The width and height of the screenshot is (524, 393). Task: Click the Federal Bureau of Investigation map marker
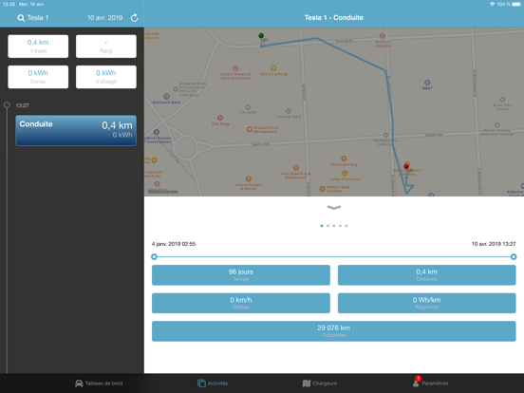click(x=156, y=132)
